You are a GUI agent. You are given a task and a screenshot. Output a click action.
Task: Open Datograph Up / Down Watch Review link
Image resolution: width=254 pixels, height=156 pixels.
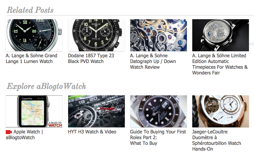click(153, 61)
